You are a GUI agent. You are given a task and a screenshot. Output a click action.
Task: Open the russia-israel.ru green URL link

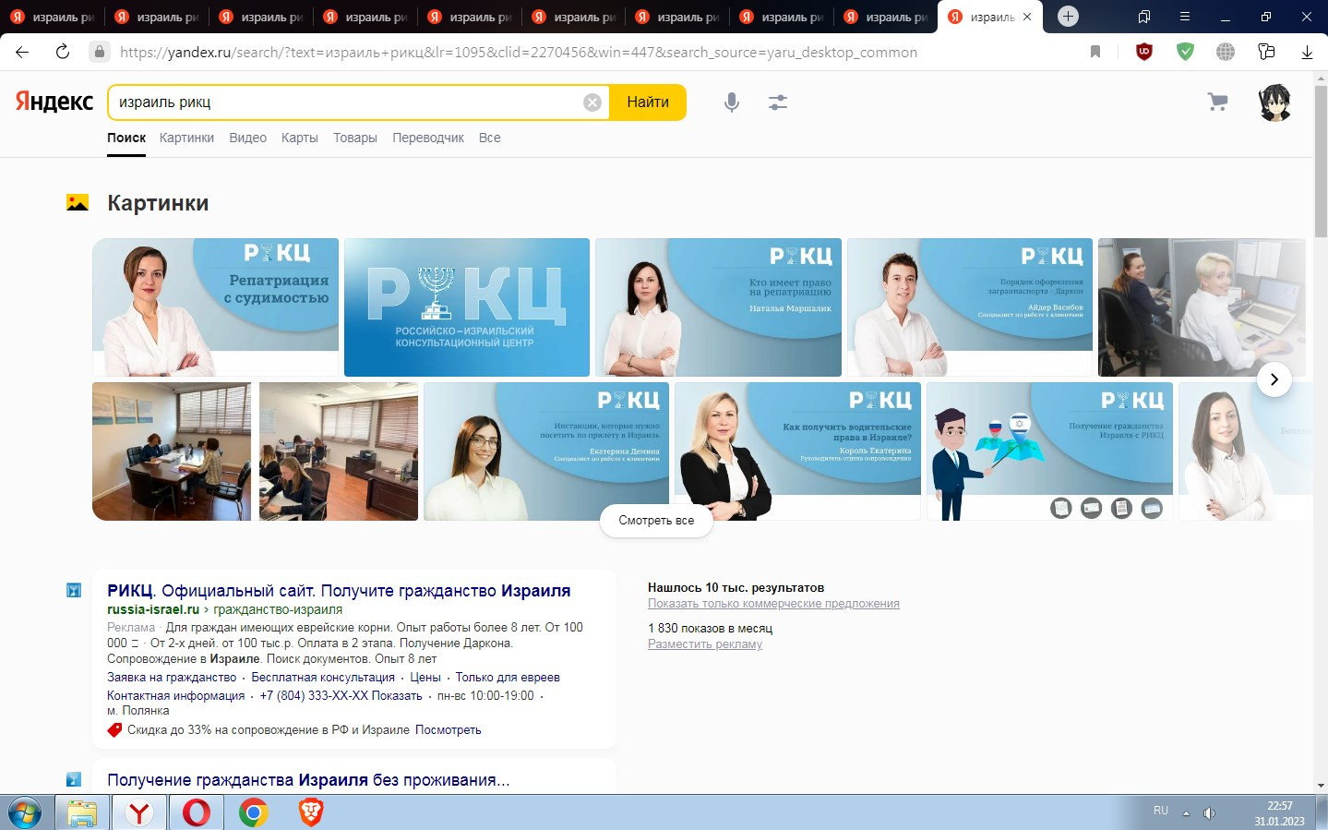153,609
